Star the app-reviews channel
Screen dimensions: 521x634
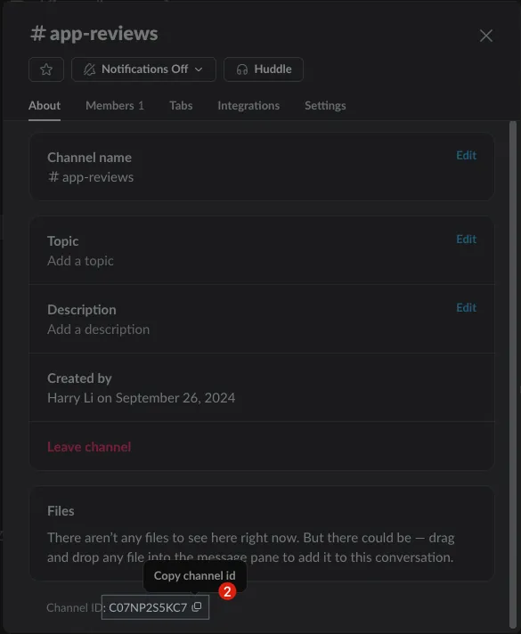[46, 69]
